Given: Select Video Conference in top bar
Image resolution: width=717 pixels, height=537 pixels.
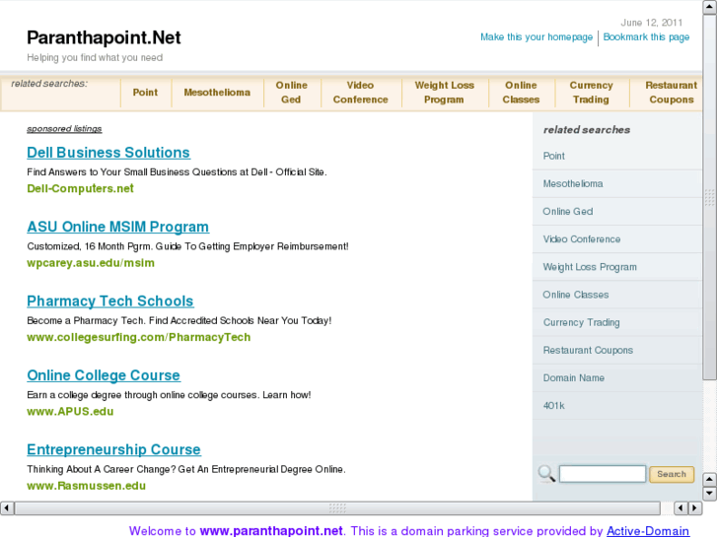Looking at the screenshot, I should click(x=360, y=93).
